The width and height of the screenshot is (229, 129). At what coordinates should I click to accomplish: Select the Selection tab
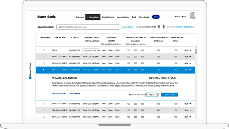tap(93, 17)
